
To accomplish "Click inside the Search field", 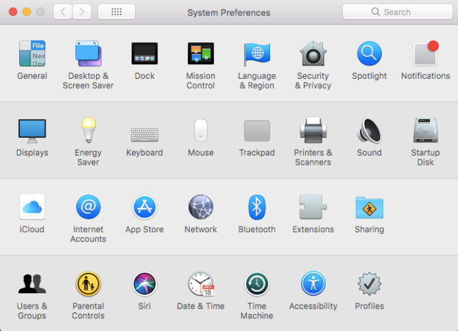I will pos(404,12).
